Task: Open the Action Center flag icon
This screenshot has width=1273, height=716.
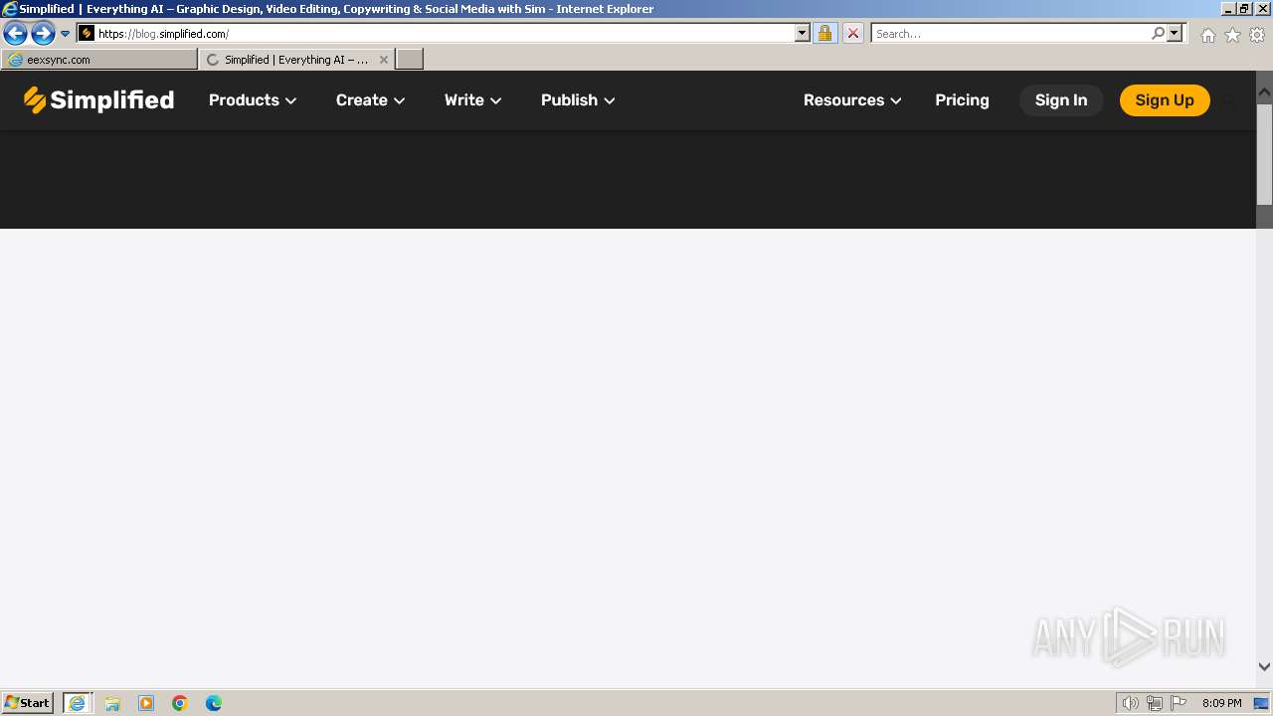Action: [1179, 703]
